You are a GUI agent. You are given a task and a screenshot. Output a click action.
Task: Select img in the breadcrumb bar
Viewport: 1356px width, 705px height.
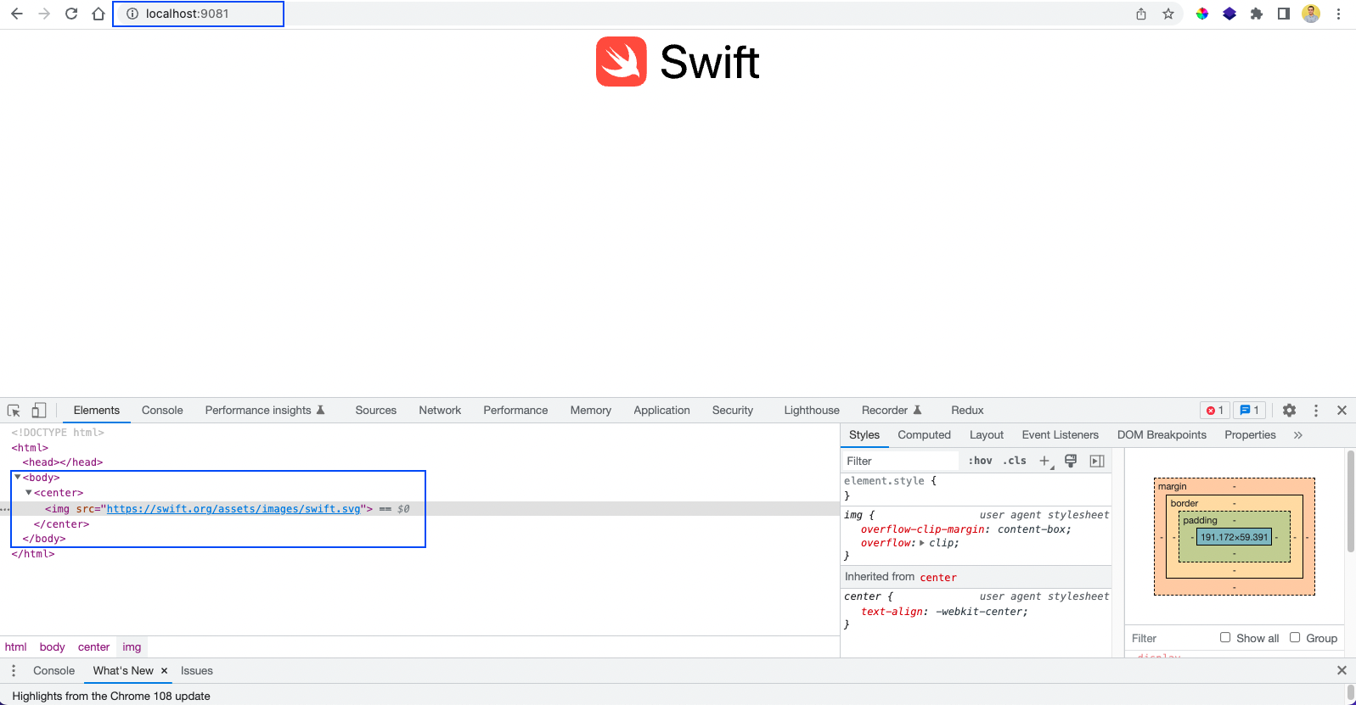click(132, 647)
